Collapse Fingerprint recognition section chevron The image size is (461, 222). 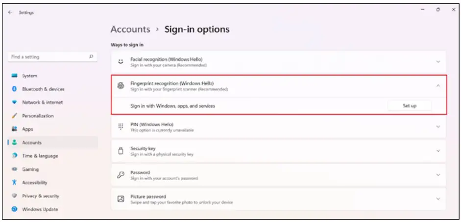438,86
